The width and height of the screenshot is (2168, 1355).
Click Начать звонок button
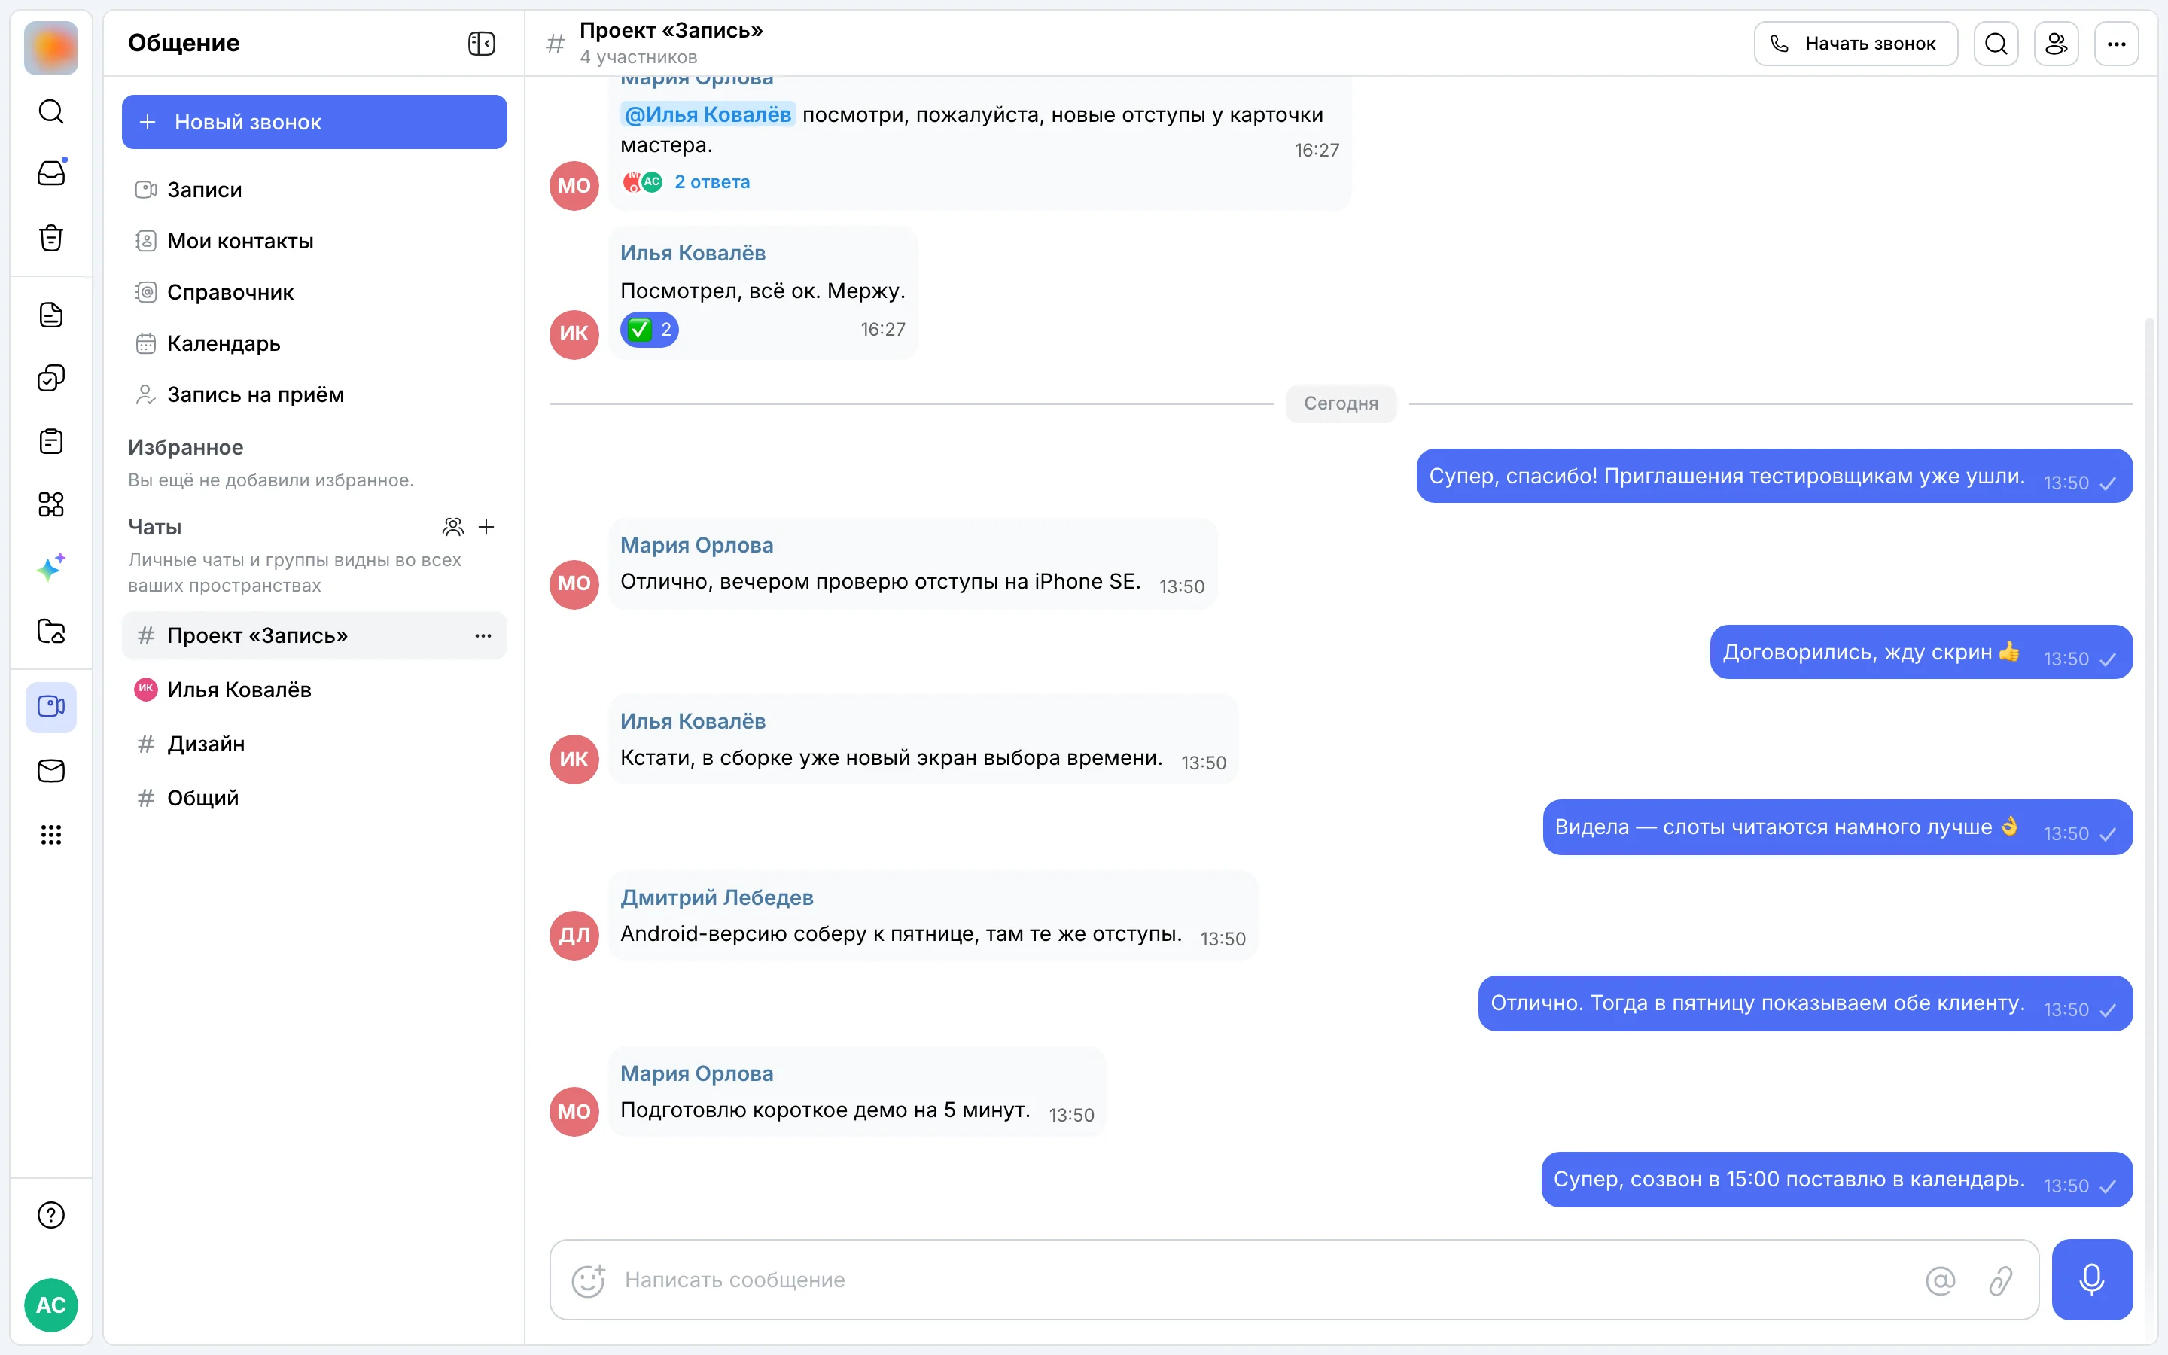click(x=1856, y=43)
